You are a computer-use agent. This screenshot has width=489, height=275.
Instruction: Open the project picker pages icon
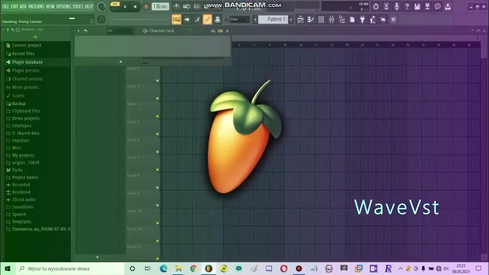point(352,19)
